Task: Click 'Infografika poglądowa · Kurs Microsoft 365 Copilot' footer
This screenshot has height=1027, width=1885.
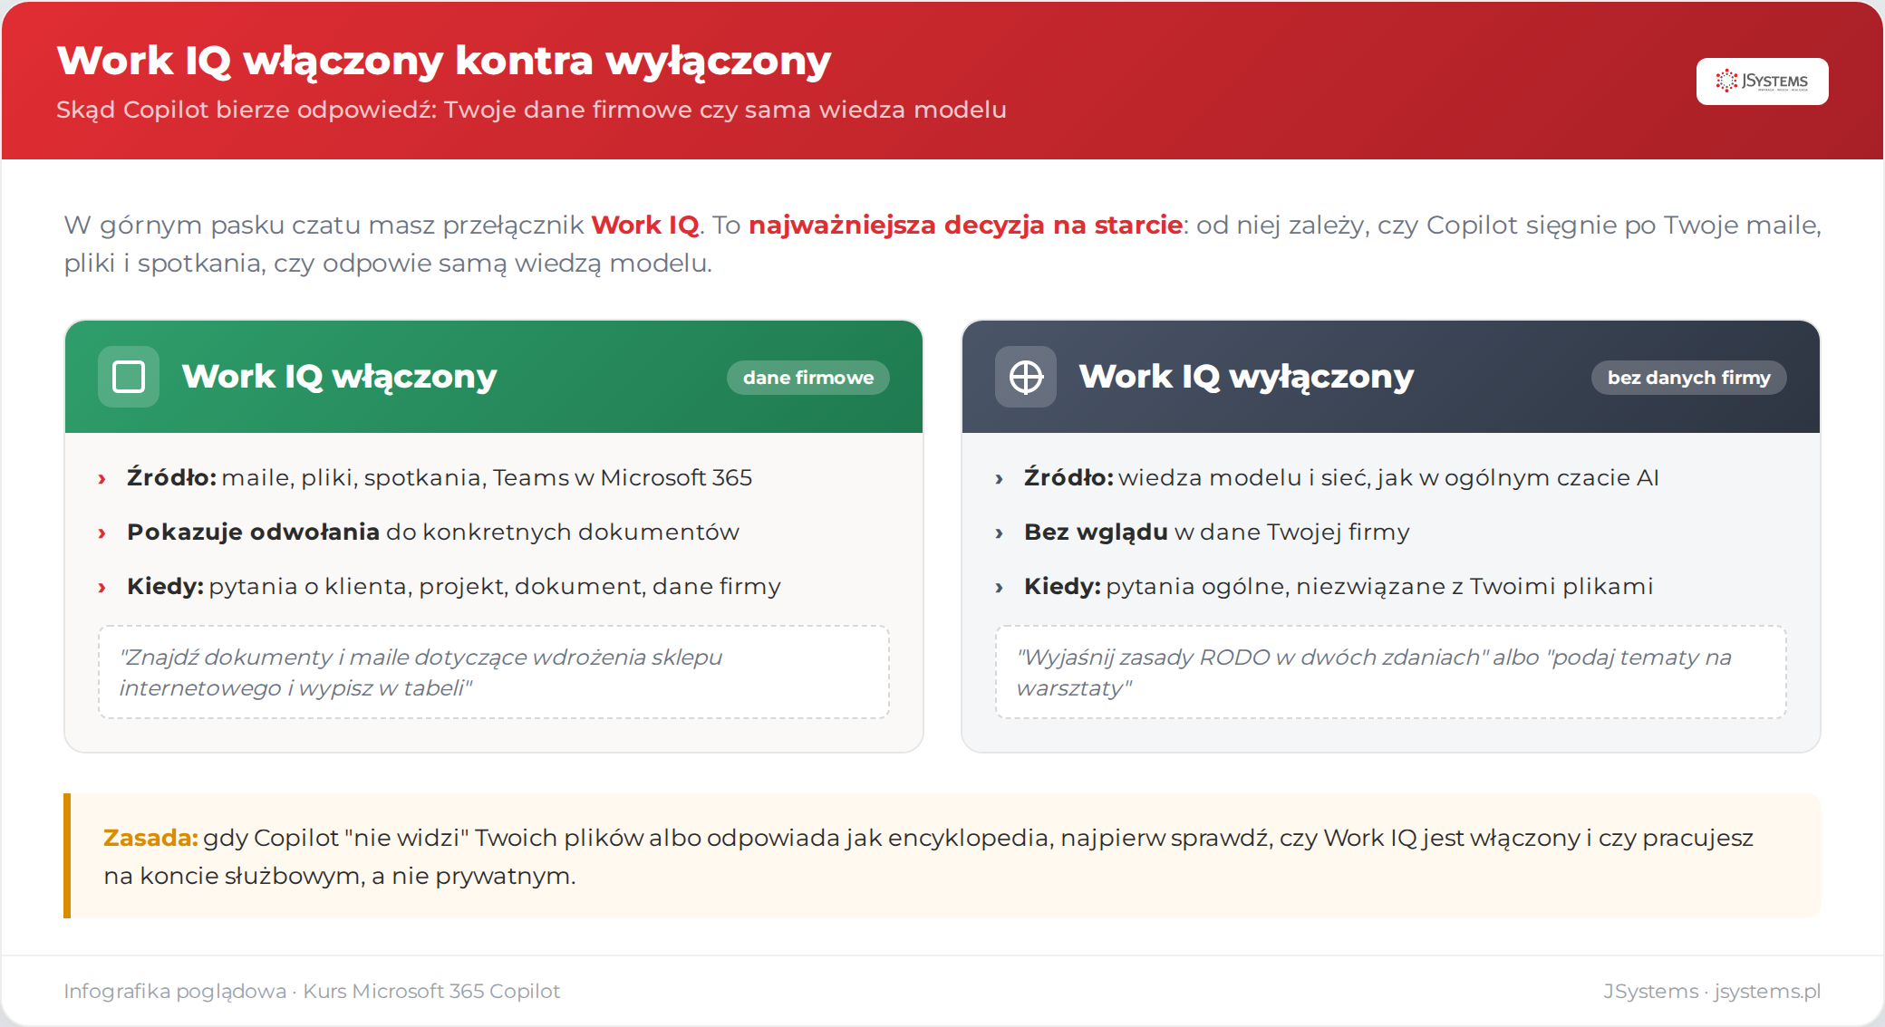Action: pos(312,991)
